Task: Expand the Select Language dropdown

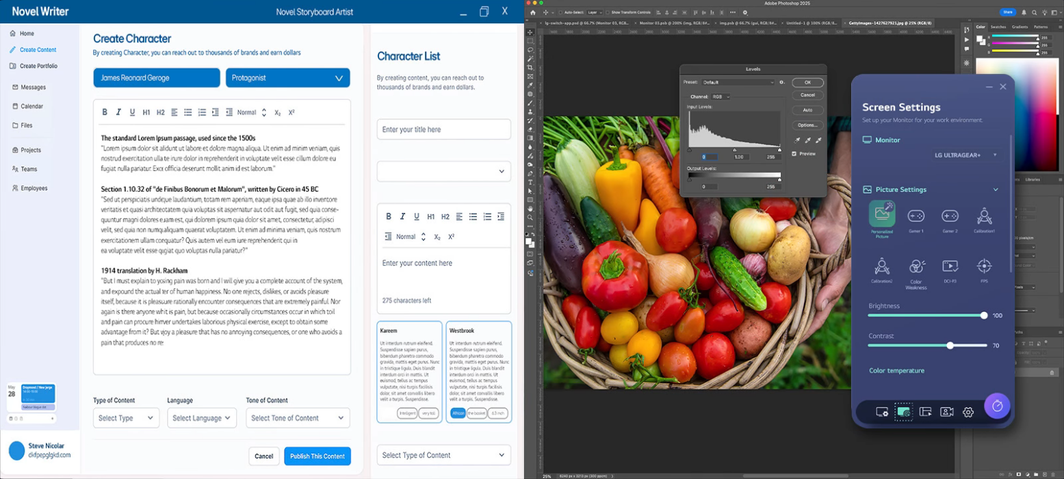Action: point(202,418)
